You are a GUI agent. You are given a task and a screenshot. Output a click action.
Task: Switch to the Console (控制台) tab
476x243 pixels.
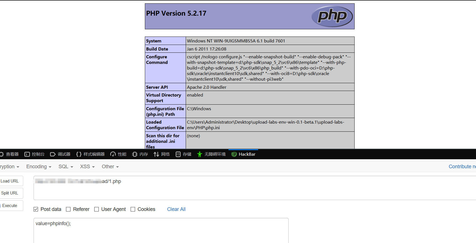click(x=34, y=154)
